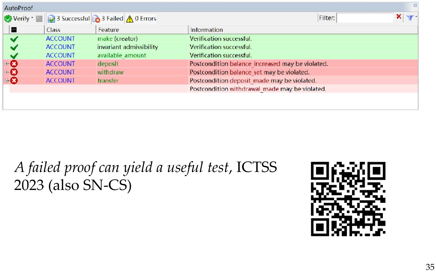Click the green check for invariant admissibility
The height and width of the screenshot is (272, 436).
(x=14, y=47)
